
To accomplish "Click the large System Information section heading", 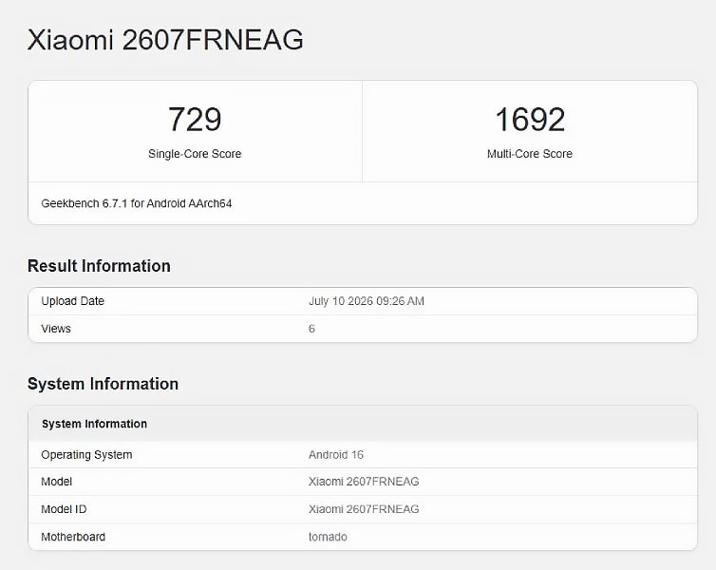I will pos(103,384).
